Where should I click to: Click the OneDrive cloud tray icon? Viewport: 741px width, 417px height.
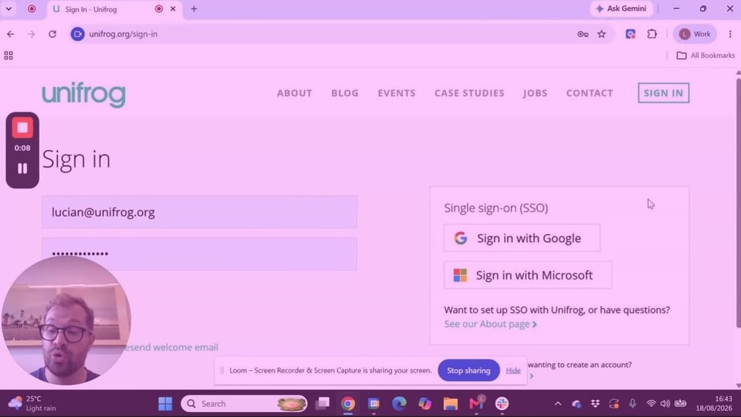pyautogui.click(x=576, y=404)
